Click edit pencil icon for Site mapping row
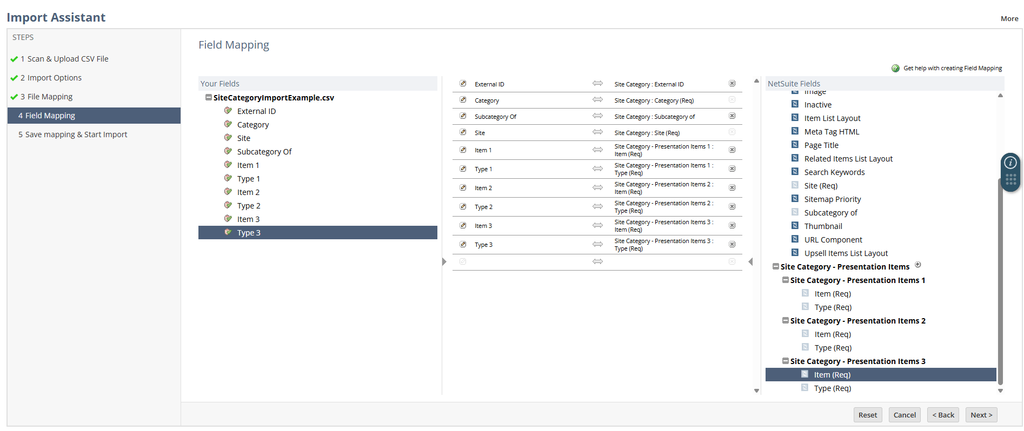 pos(463,132)
